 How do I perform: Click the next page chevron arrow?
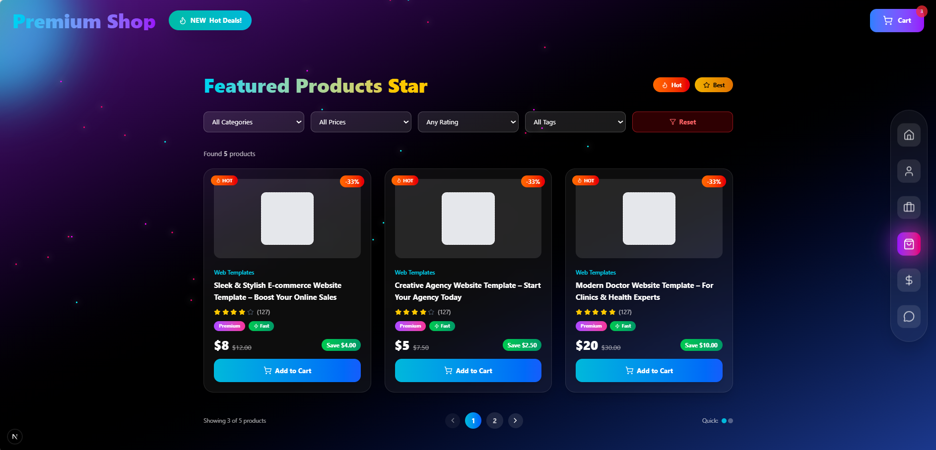click(x=515, y=421)
